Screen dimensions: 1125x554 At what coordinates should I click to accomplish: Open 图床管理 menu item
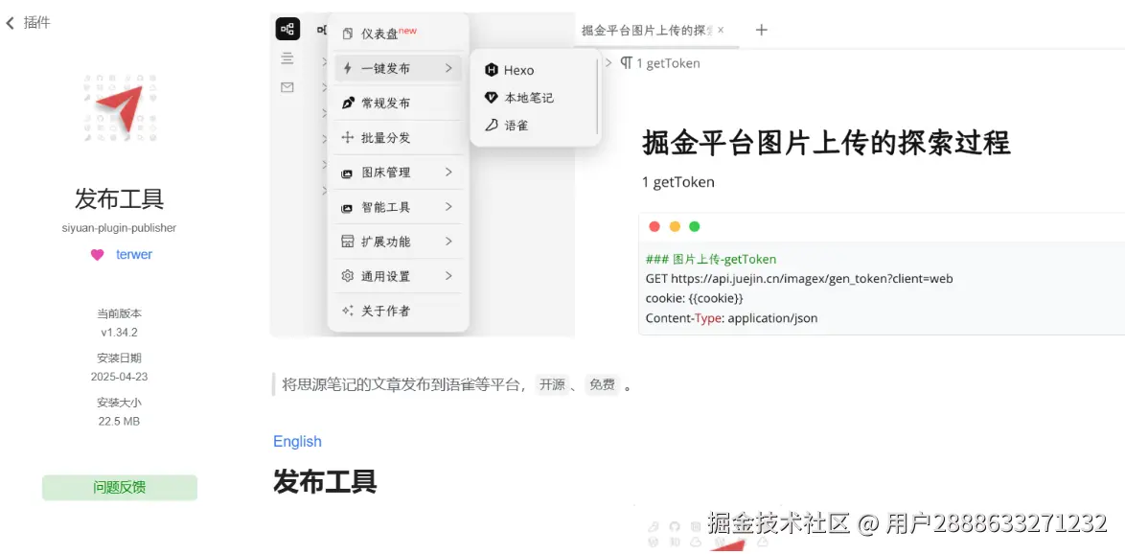pyautogui.click(x=398, y=173)
